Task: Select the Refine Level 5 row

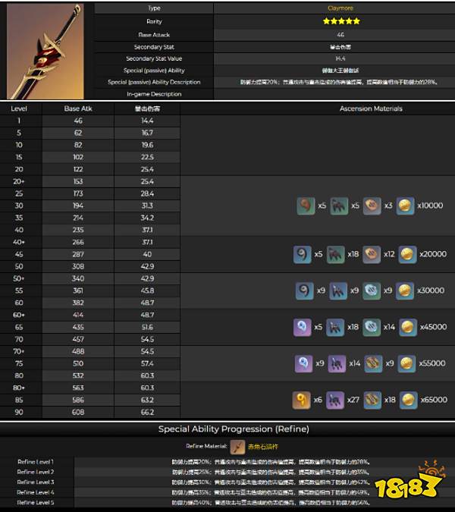Action: point(227,502)
